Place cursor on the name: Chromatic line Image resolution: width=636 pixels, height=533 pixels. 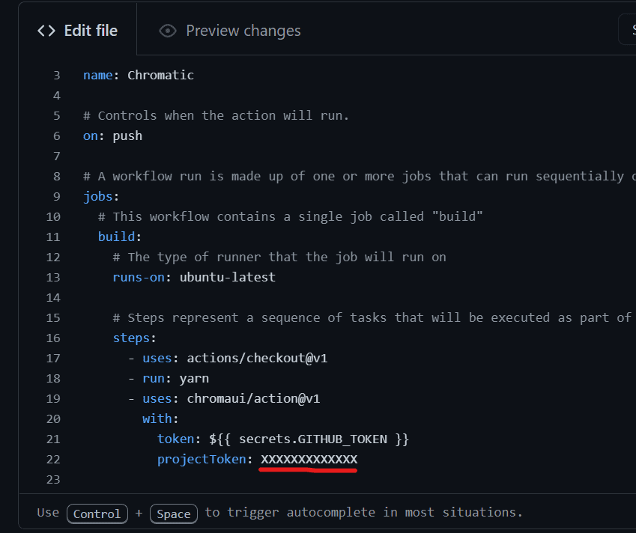pyautogui.click(x=139, y=76)
